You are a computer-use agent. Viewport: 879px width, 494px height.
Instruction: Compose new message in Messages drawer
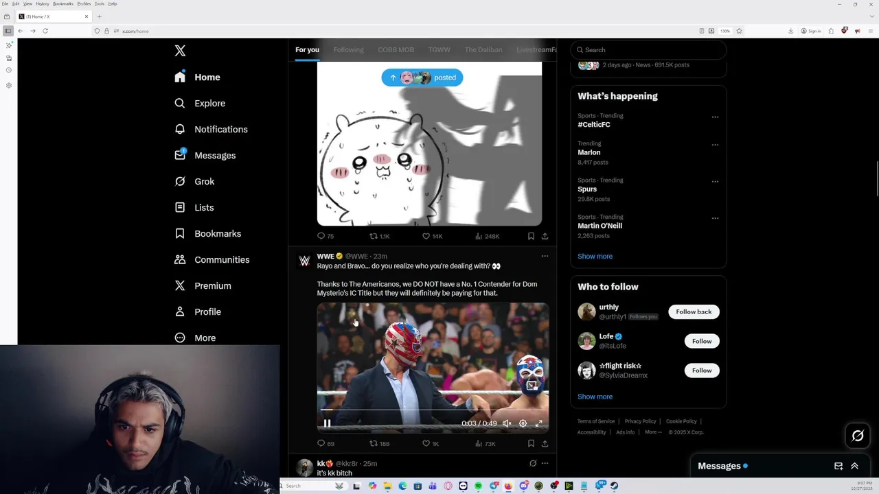[x=838, y=466]
